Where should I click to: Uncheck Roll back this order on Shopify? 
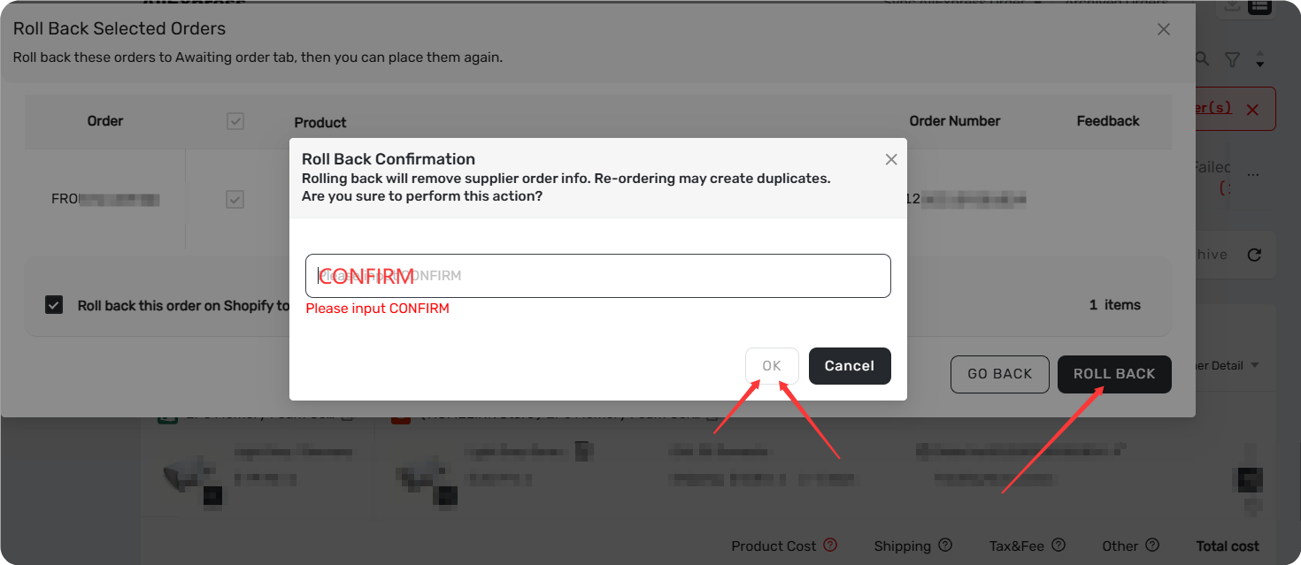[54, 305]
